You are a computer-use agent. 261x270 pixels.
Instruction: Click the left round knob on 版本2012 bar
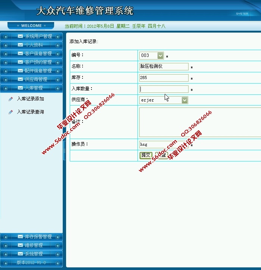[x=6, y=263]
